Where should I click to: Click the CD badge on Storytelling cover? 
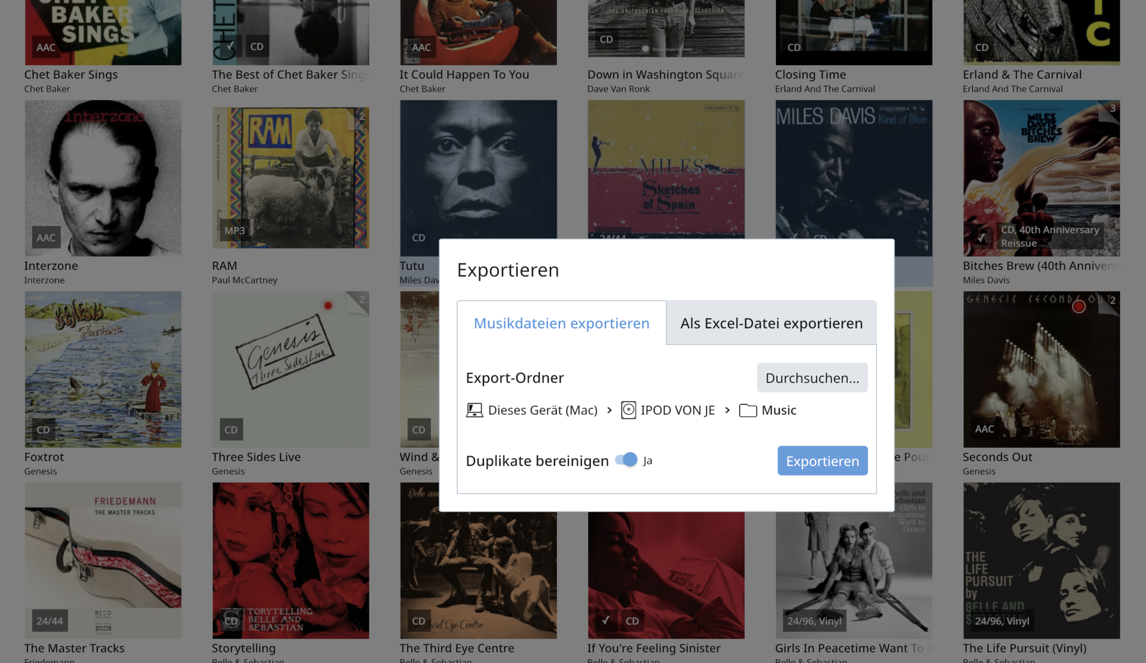231,621
